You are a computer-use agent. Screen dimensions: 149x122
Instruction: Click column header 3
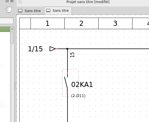(x=115, y=23)
